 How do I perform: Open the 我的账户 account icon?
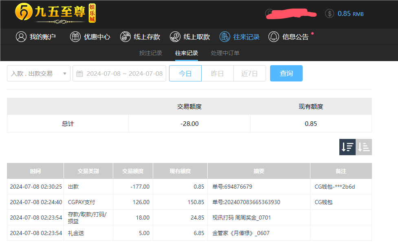coord(22,37)
